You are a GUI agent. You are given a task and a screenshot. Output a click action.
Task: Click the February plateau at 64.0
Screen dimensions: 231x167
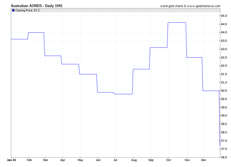(36, 33)
